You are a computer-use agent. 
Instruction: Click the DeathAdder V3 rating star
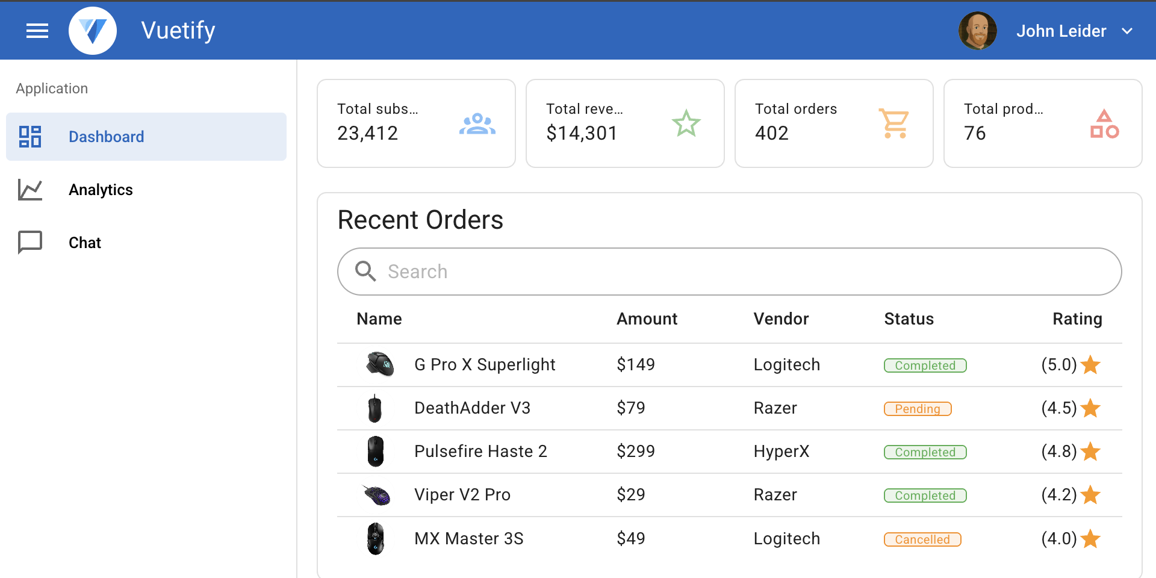point(1090,408)
